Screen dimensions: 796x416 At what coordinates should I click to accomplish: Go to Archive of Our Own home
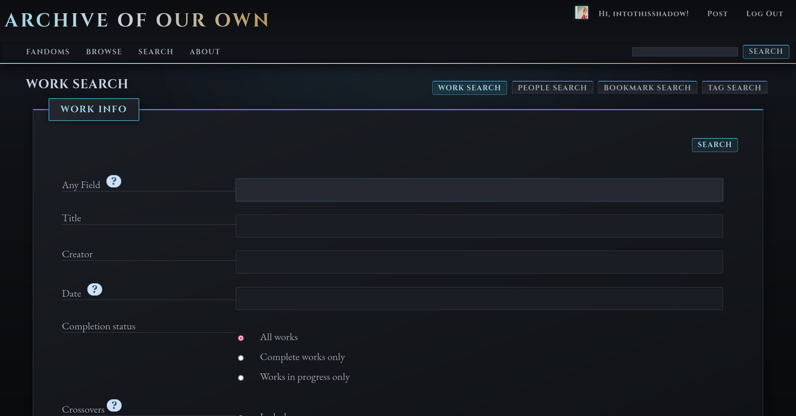137,20
